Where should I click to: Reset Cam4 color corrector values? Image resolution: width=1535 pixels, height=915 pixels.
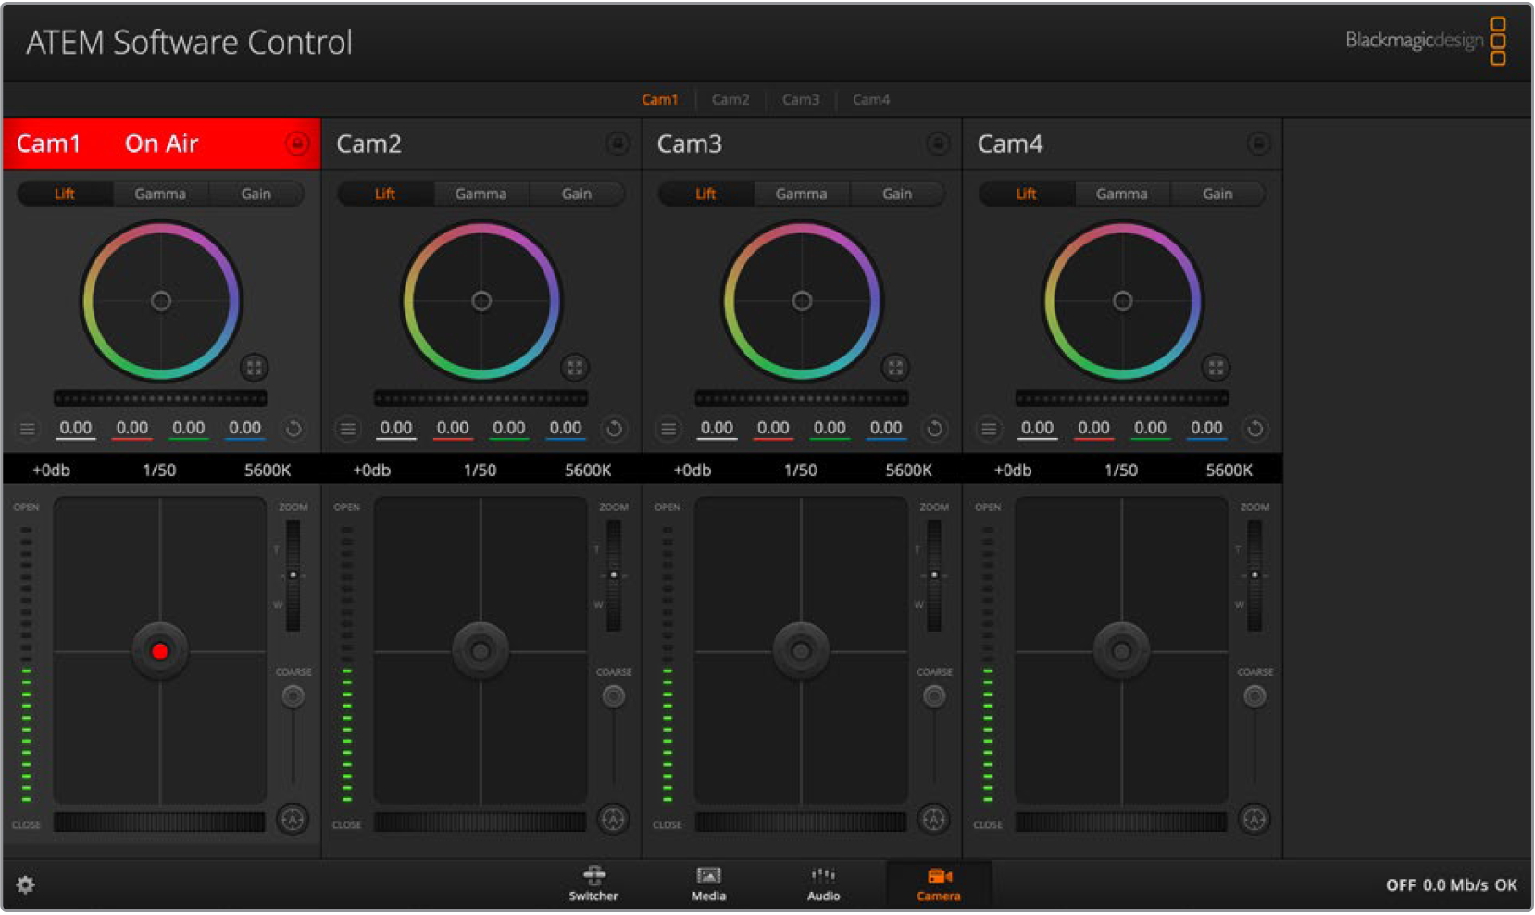(1254, 429)
